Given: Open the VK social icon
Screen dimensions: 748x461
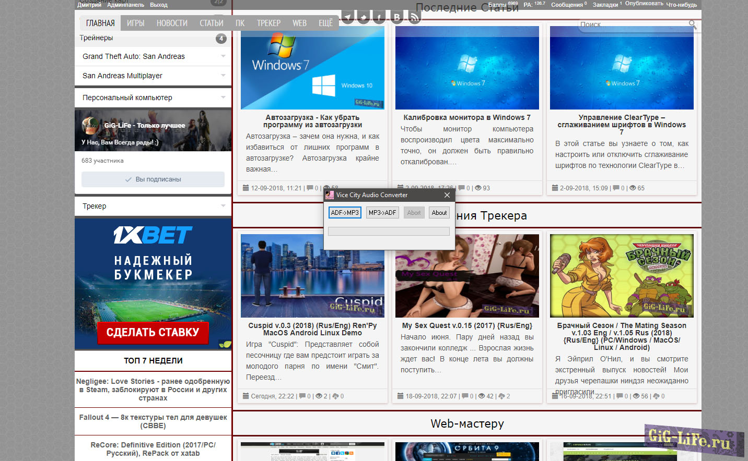Looking at the screenshot, I should coord(397,17).
